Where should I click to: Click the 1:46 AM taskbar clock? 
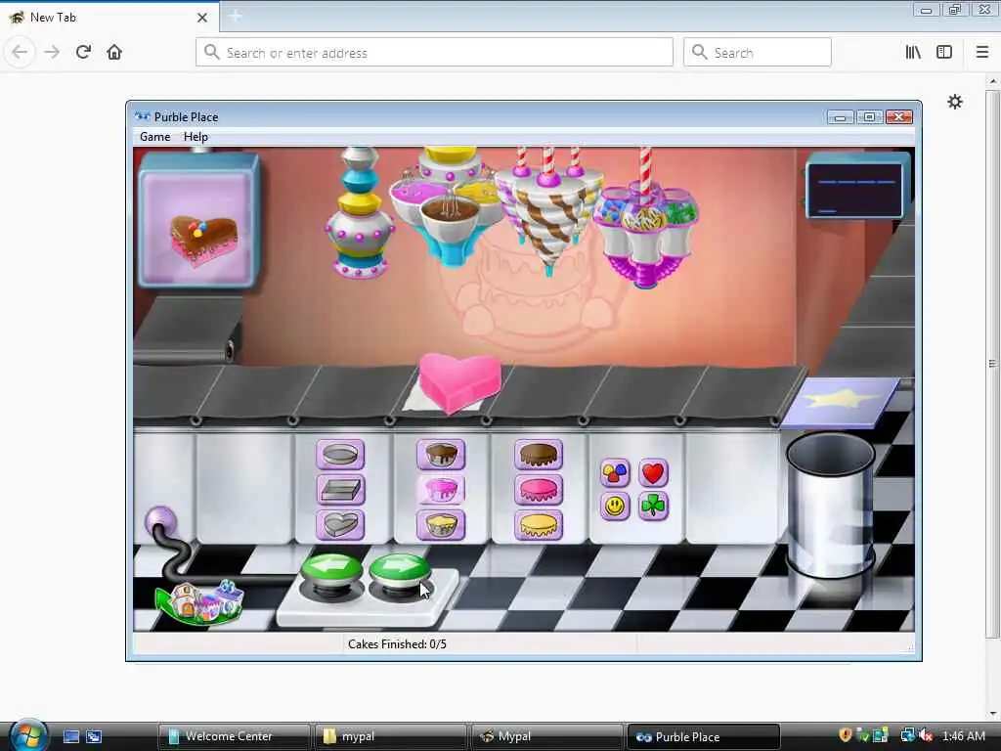(963, 736)
